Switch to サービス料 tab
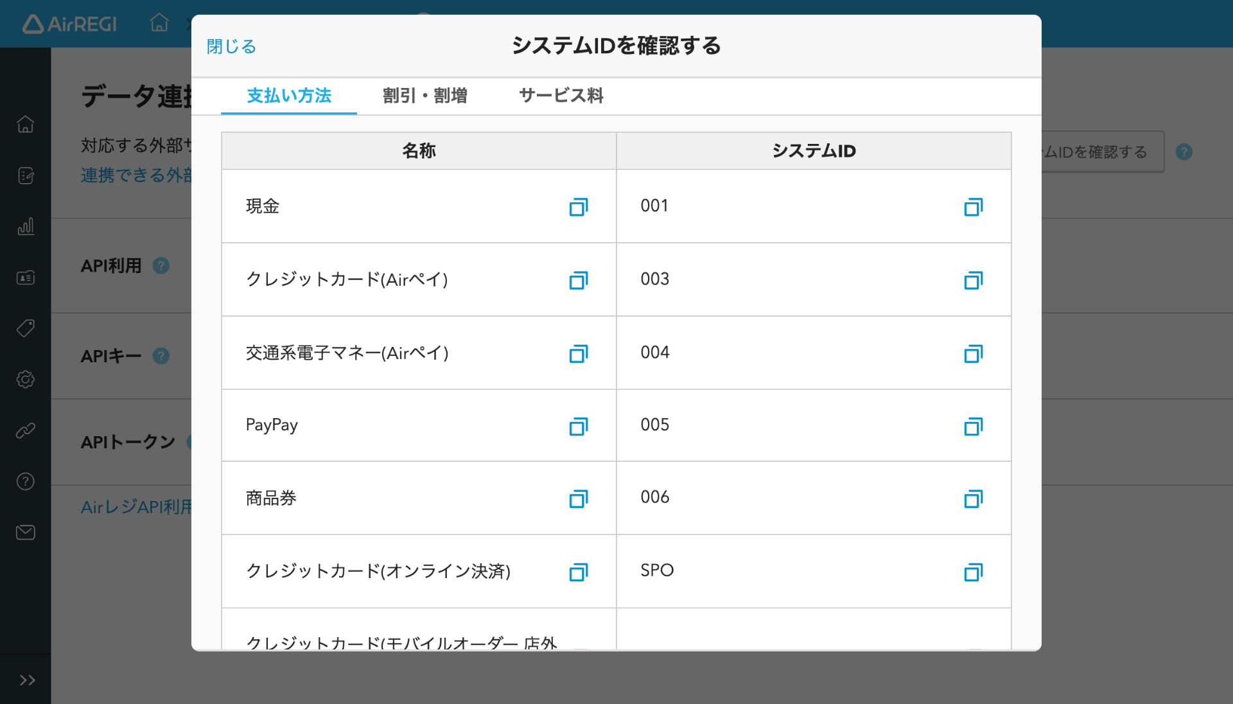1233x704 pixels. (x=561, y=96)
